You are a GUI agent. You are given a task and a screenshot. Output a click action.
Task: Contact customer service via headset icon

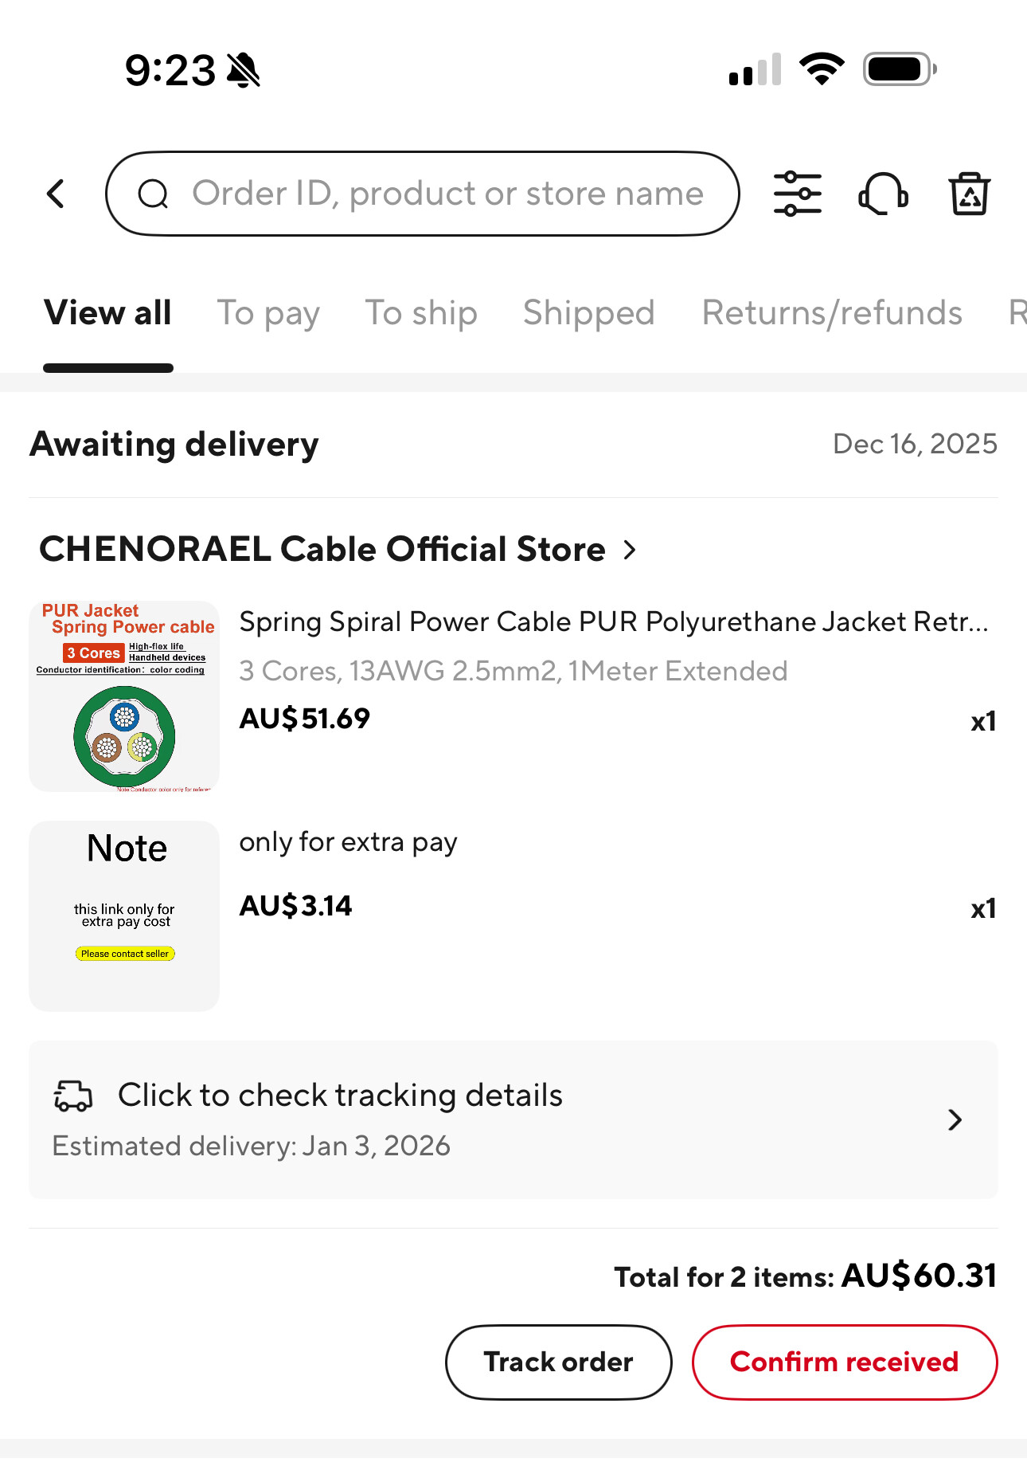883,194
